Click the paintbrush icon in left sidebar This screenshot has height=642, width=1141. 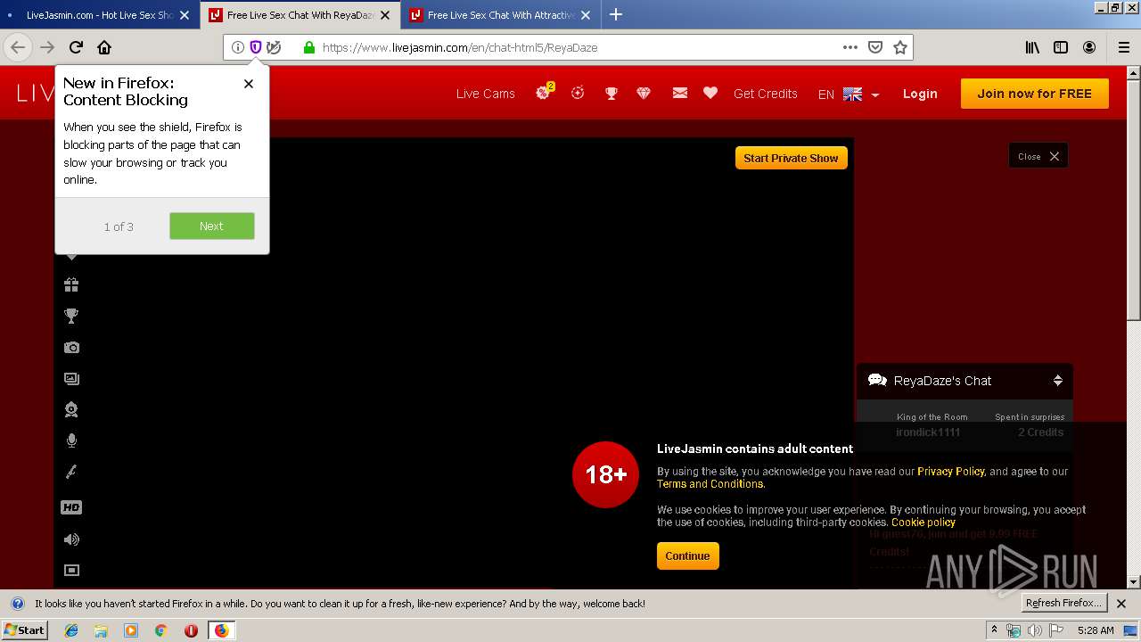pos(71,472)
